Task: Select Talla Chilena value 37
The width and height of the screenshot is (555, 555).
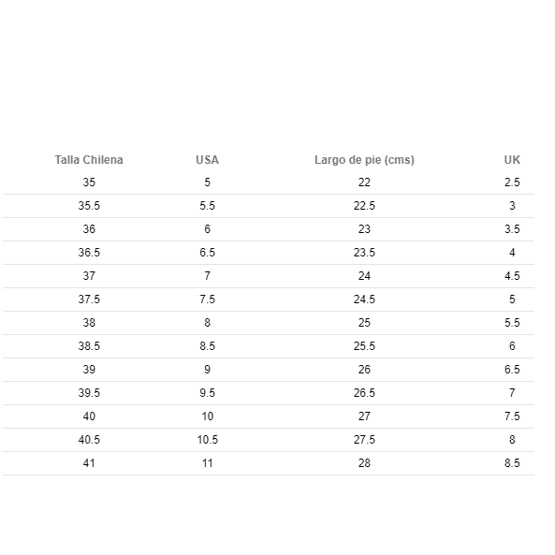Action: click(89, 276)
